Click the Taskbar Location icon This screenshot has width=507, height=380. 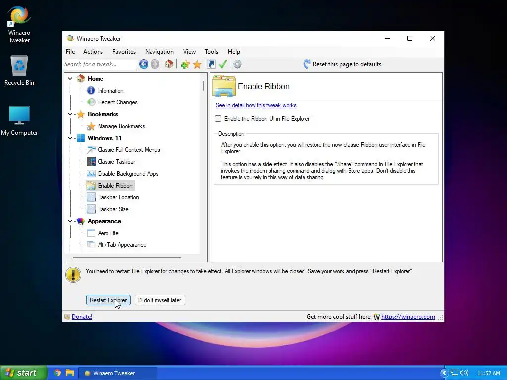(x=91, y=197)
